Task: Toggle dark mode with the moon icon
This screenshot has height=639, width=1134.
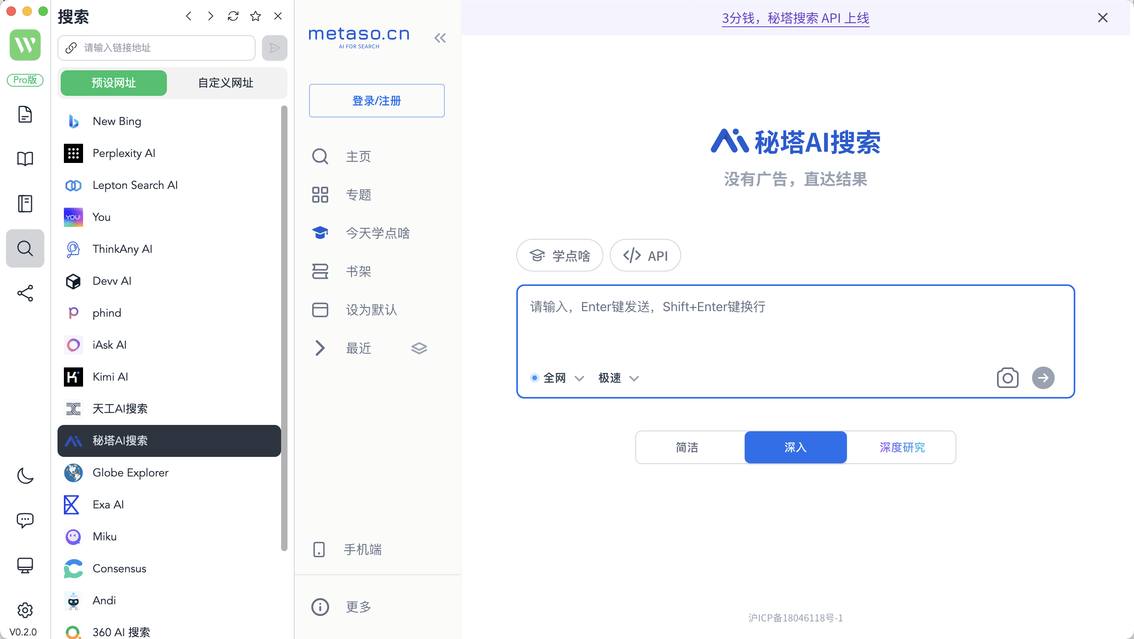Action: point(25,476)
